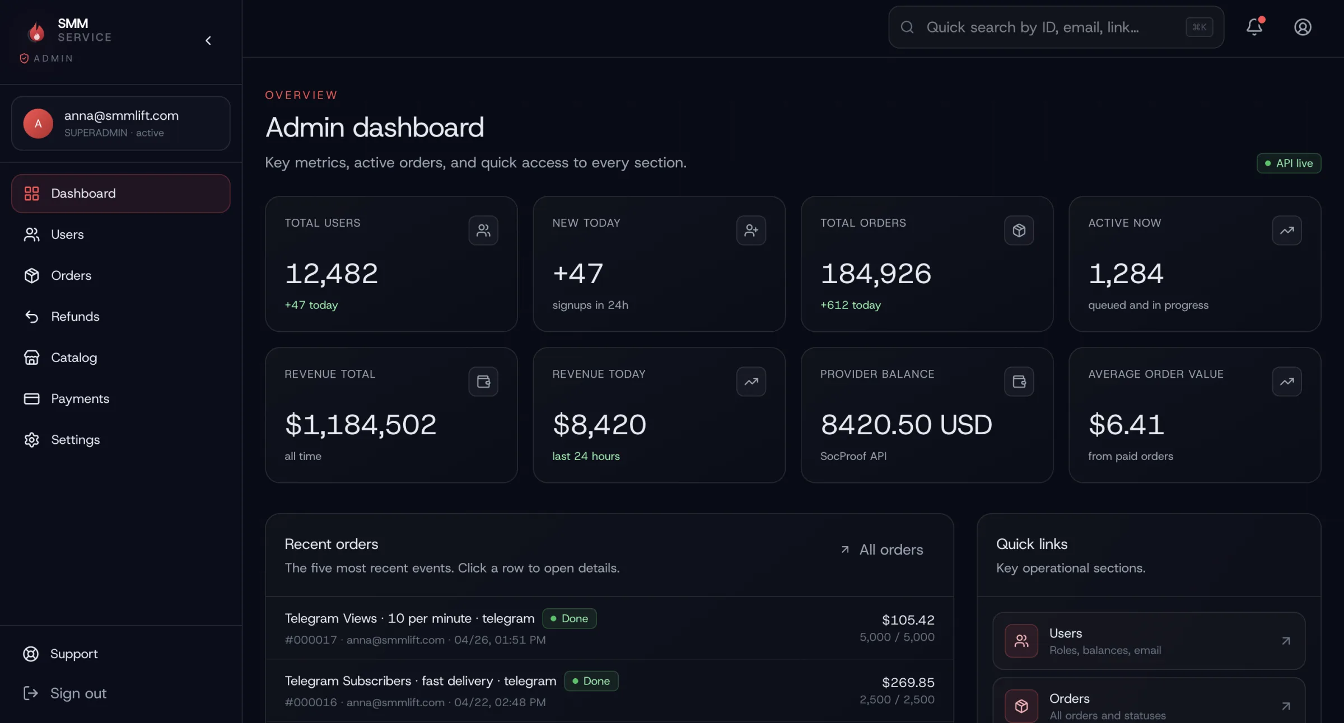
Task: Click the Average Order Value trend icon
Action: click(1286, 382)
